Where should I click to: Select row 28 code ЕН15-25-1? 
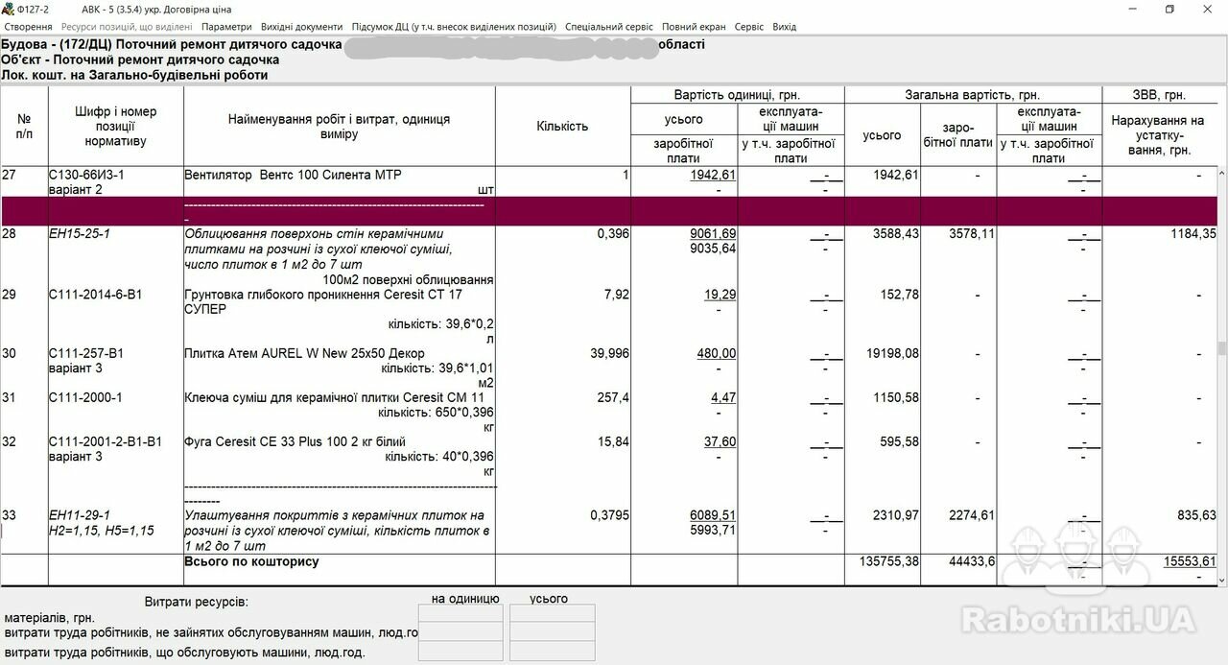80,234
